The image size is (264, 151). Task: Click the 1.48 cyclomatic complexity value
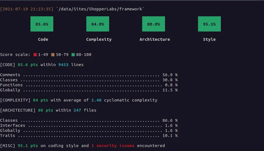point(96,100)
